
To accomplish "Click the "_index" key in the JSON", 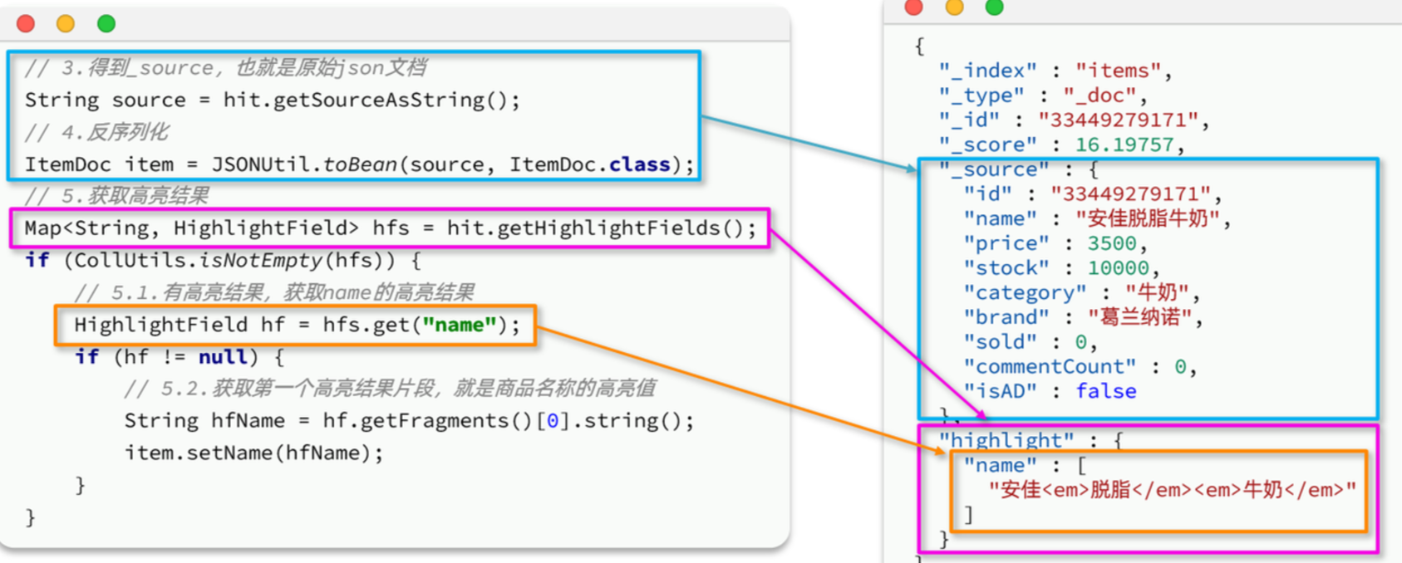I will click(x=987, y=71).
